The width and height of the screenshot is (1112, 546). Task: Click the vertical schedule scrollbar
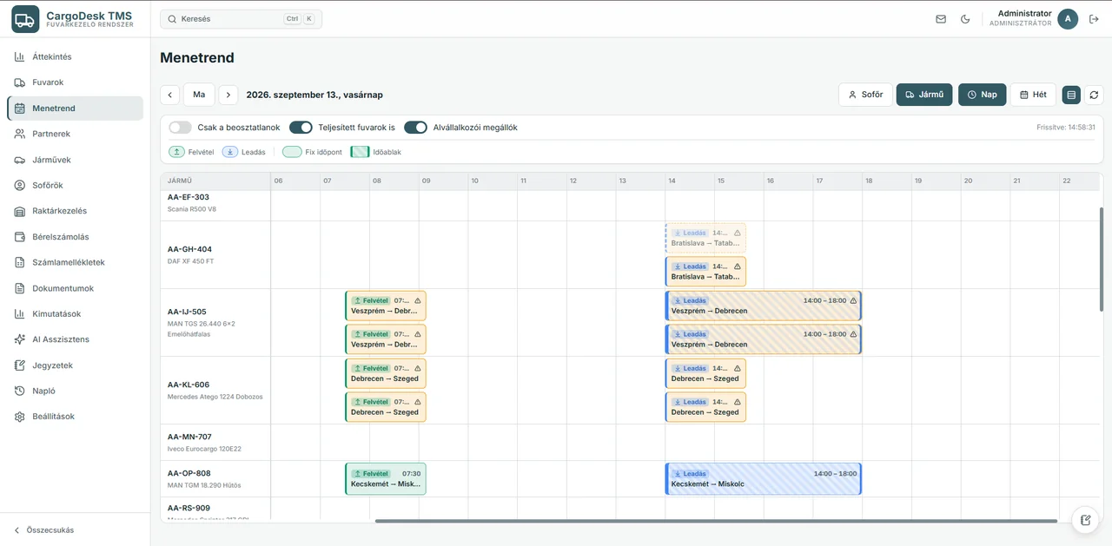point(1102,259)
